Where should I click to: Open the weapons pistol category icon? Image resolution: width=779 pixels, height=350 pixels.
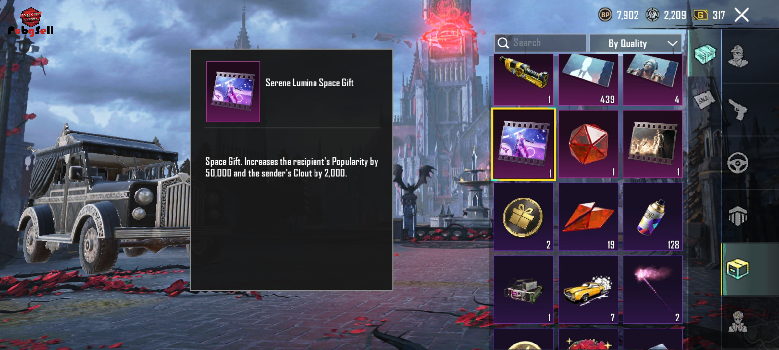pos(738,110)
